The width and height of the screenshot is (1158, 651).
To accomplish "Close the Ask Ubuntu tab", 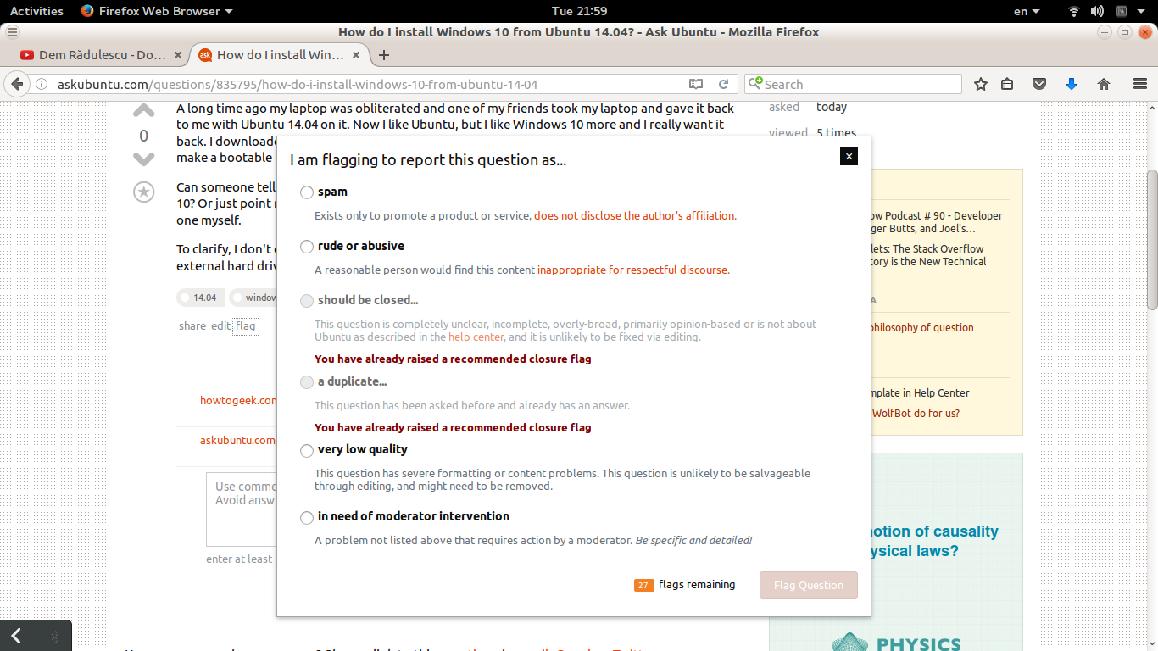I will [356, 55].
